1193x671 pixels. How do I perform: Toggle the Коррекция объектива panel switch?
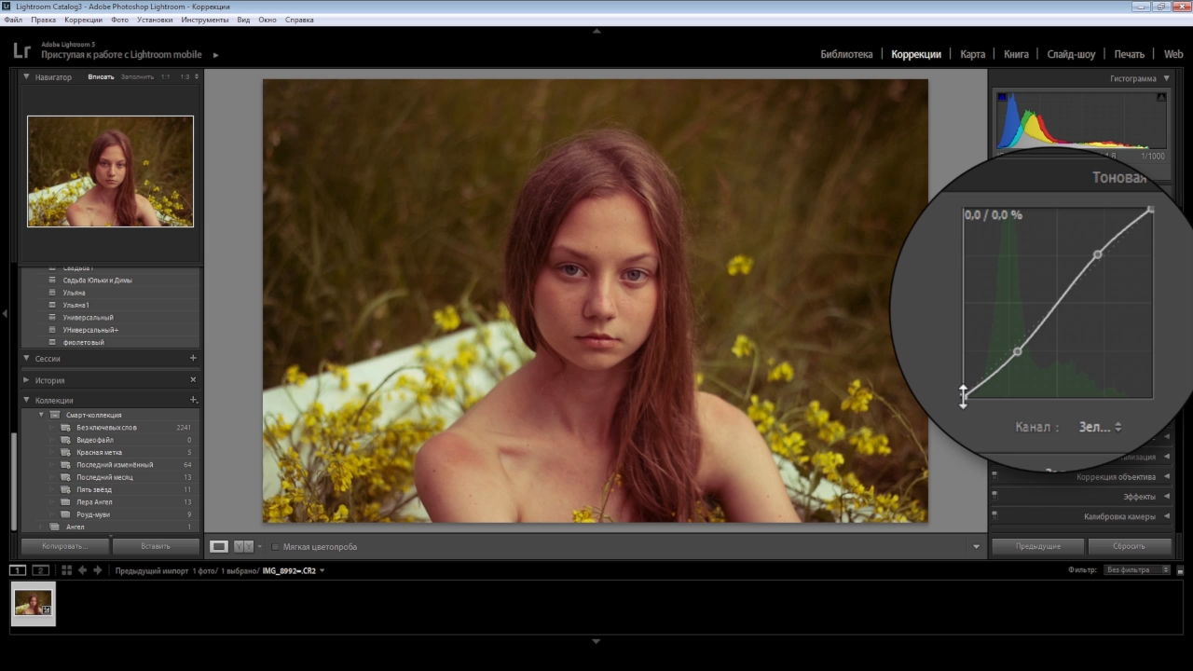994,477
